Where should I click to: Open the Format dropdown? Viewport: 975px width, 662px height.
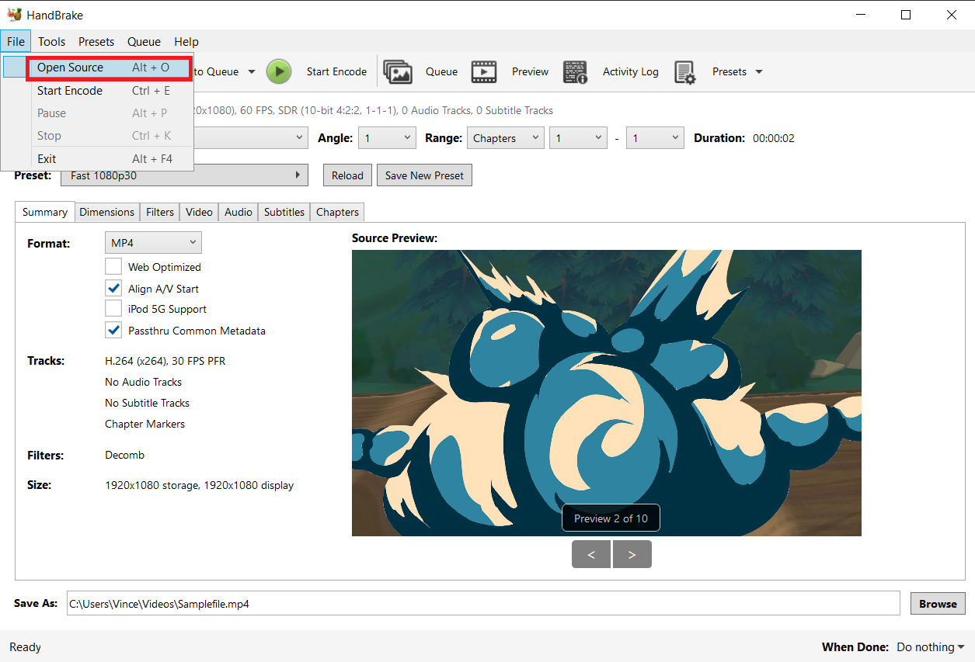pos(153,242)
